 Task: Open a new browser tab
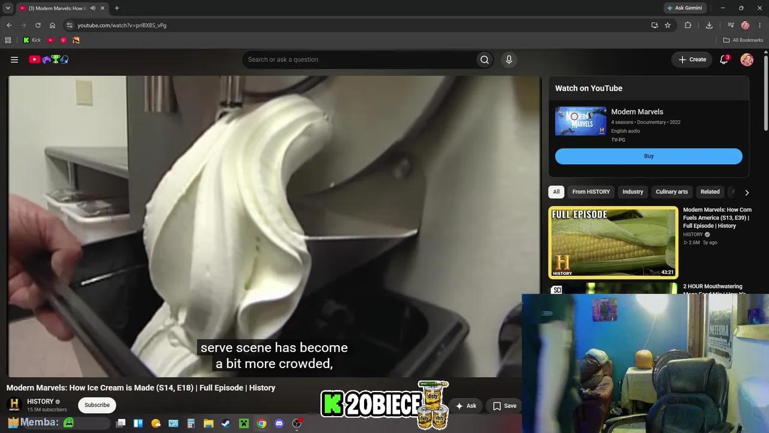click(117, 8)
